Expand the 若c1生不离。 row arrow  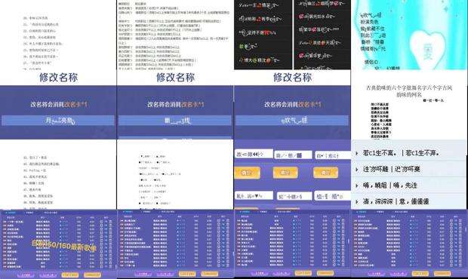coord(357,153)
